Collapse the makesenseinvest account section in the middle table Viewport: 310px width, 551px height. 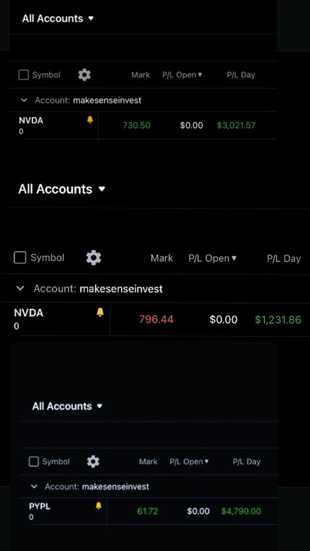[20, 288]
